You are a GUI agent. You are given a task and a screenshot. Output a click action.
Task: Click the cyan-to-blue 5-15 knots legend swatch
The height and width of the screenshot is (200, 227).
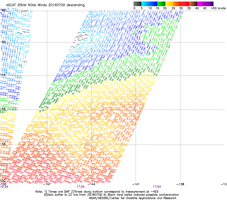[x=149, y=4]
